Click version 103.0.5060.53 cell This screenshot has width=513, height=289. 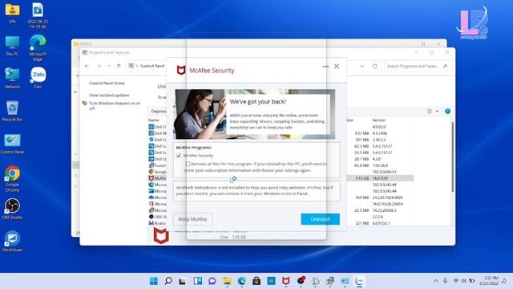pyautogui.click(x=385, y=172)
